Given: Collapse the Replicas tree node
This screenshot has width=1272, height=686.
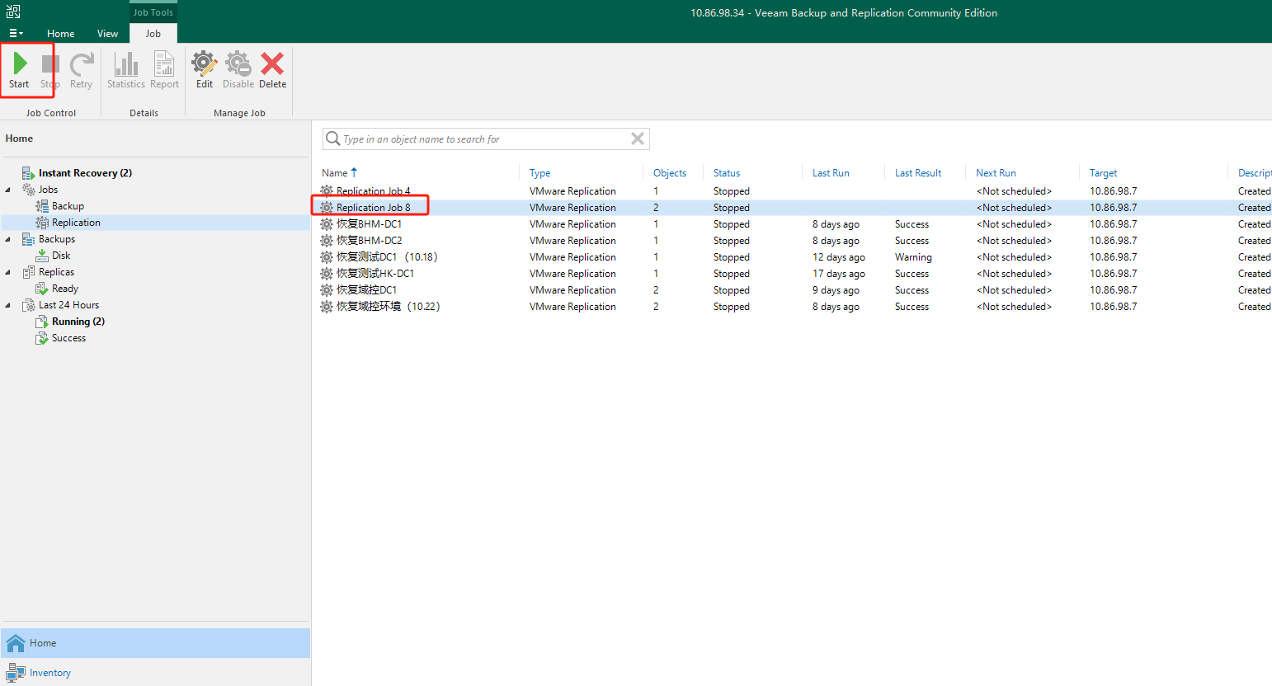Looking at the screenshot, I should pyautogui.click(x=8, y=272).
